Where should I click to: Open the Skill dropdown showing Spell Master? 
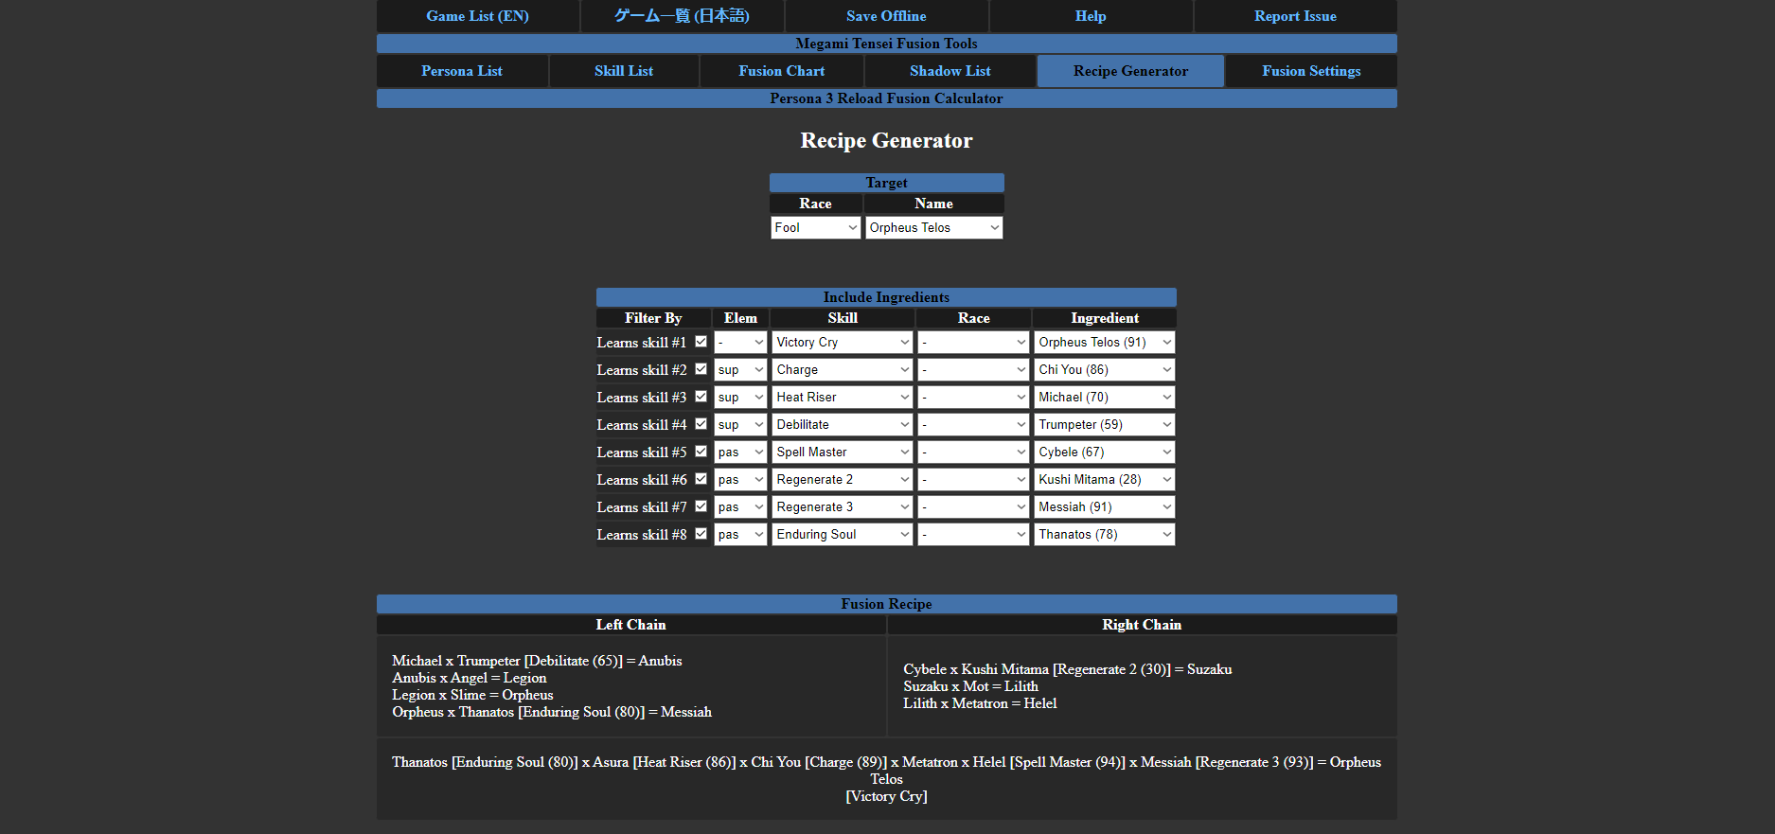tap(843, 452)
